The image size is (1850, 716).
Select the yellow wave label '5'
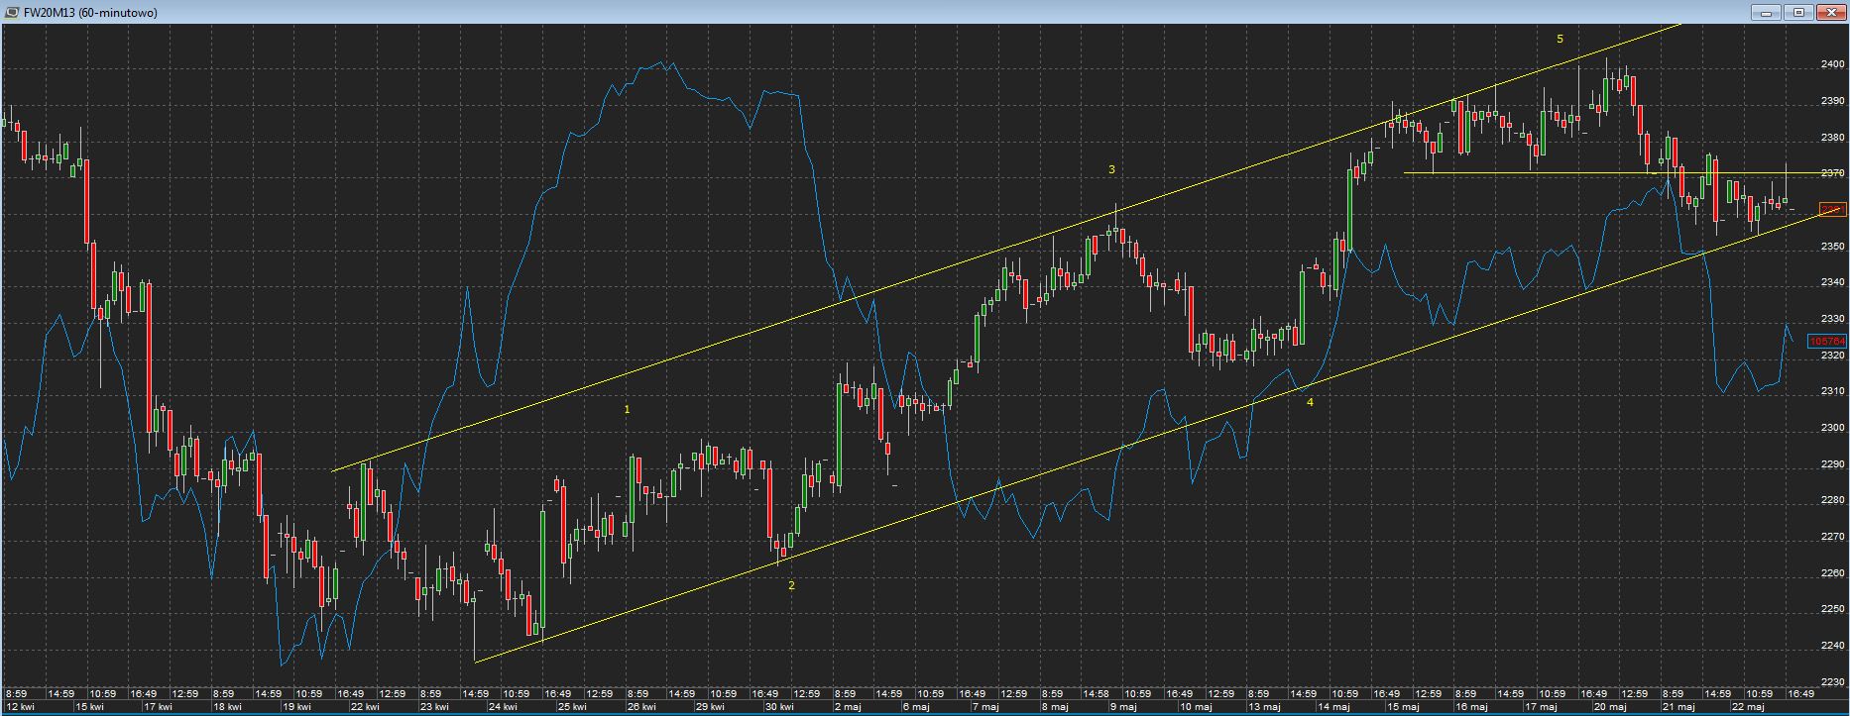click(x=1560, y=39)
